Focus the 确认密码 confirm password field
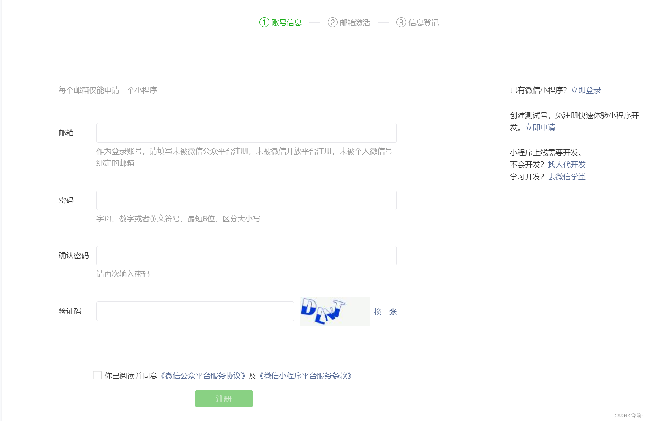Screen dimensions: 648x421 (246, 256)
